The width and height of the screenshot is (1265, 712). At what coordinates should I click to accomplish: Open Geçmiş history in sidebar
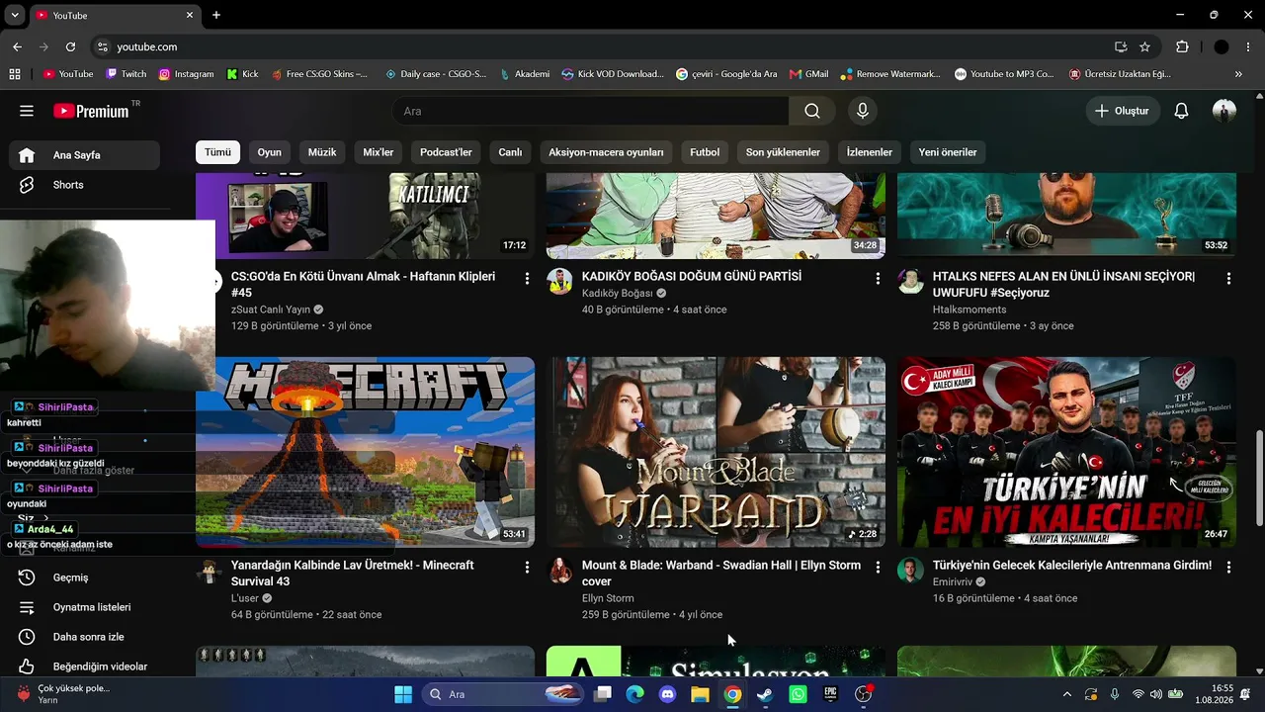[84, 578]
